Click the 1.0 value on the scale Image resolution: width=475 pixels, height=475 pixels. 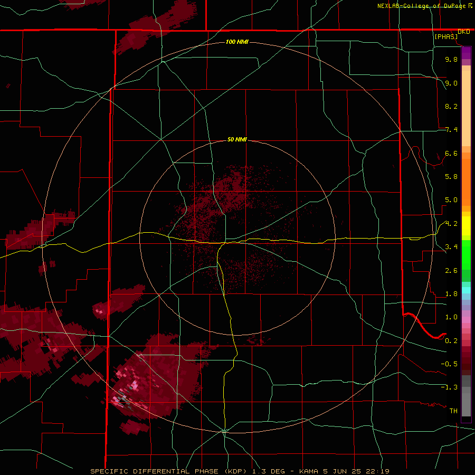coord(451,317)
